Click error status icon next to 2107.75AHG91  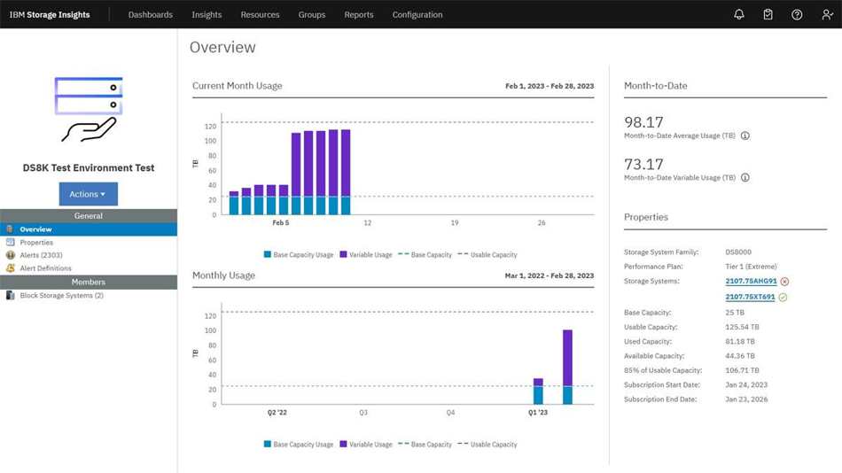pos(784,282)
